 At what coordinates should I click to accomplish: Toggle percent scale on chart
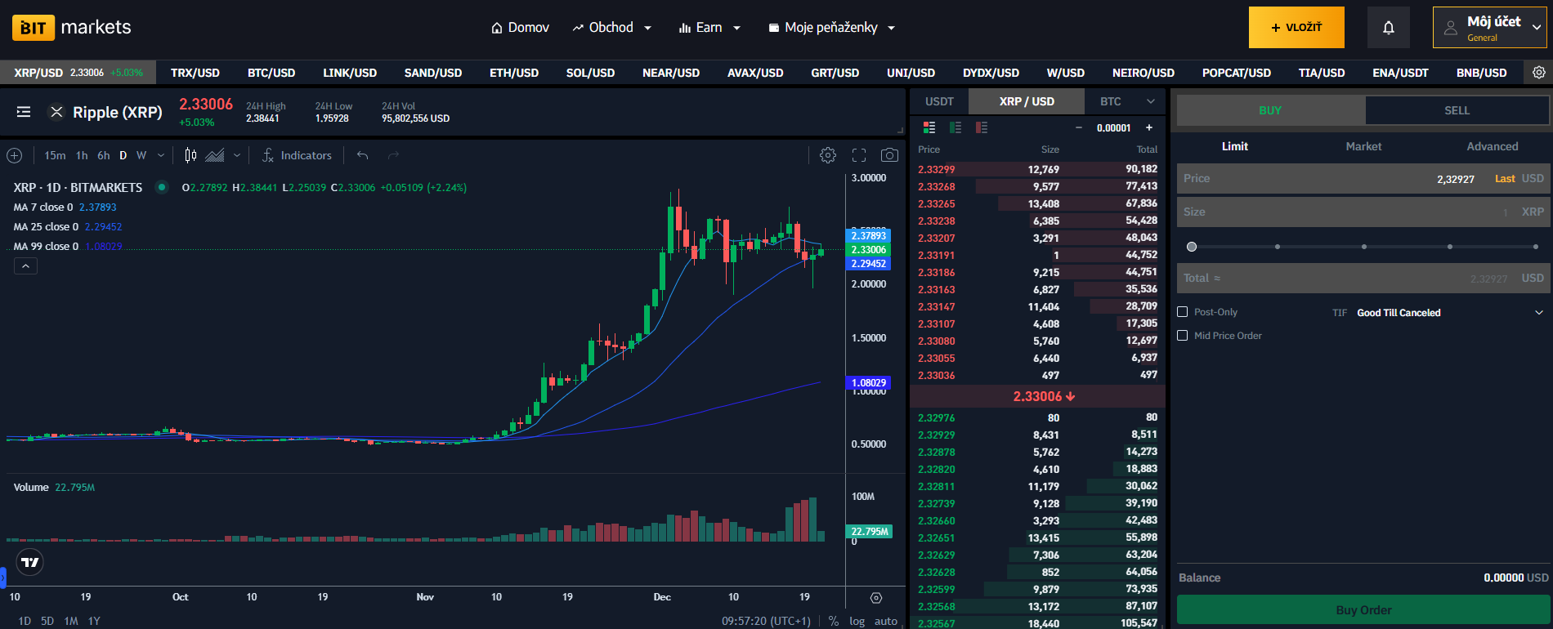pyautogui.click(x=834, y=621)
